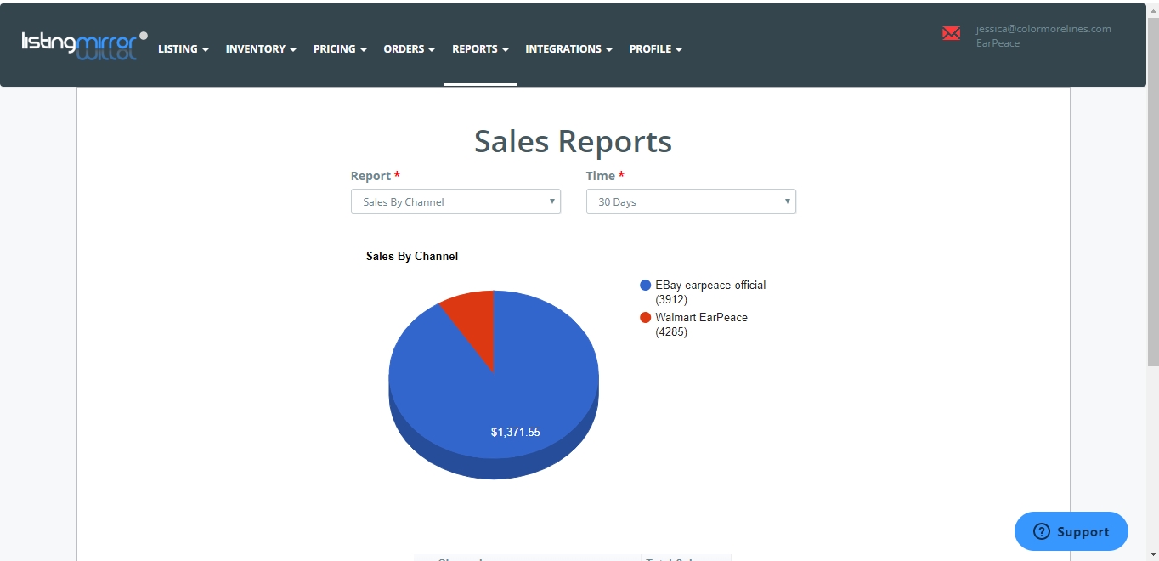Viewport: 1159px width, 561px height.
Task: Click the jessica@colormorelines.com account link
Action: pos(1043,29)
